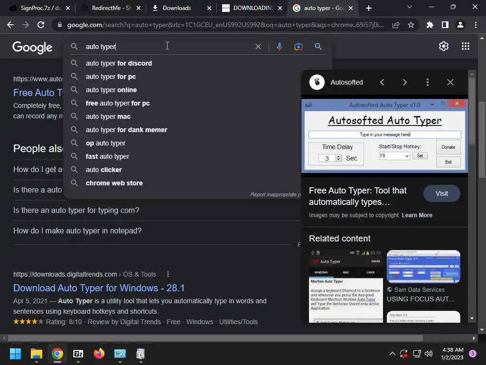Launch Firefox from the taskbar
This screenshot has width=486, height=365.
(99, 354)
